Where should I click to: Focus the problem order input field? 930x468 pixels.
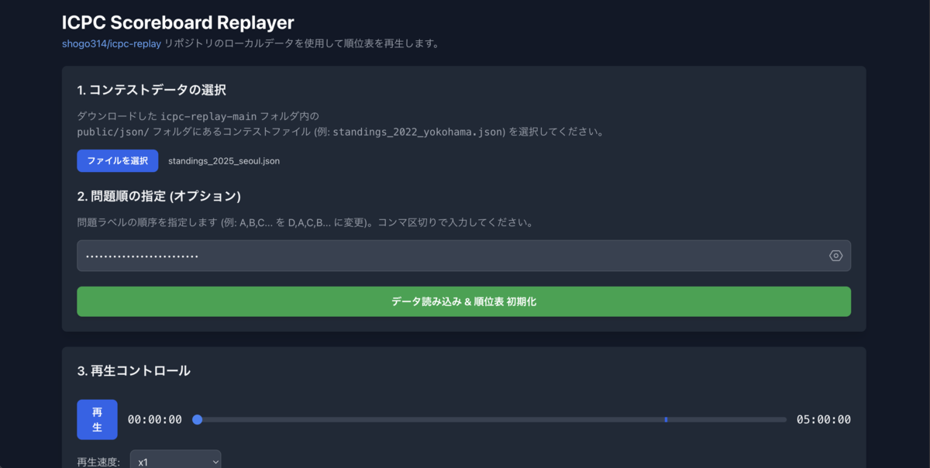[x=463, y=256]
